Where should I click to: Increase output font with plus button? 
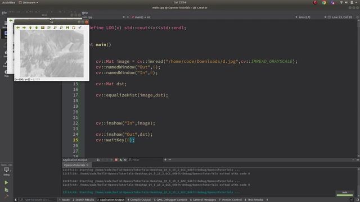coord(165,160)
